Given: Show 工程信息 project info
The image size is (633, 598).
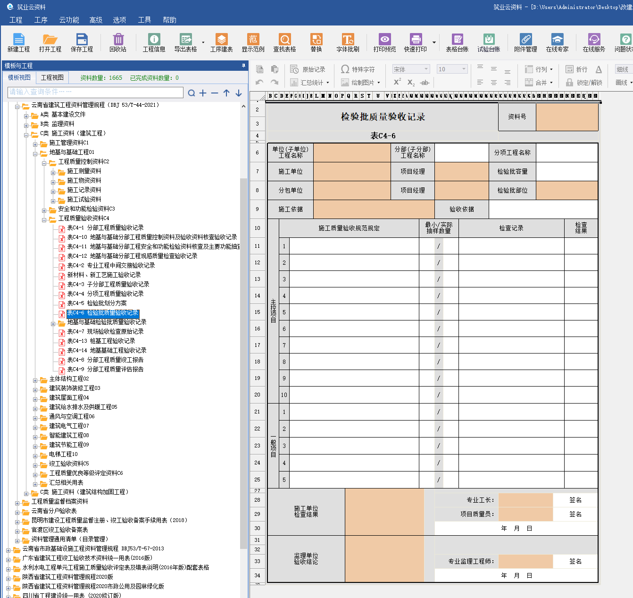Looking at the screenshot, I should (x=154, y=42).
